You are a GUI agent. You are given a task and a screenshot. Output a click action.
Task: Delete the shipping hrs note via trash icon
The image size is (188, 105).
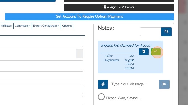[x=144, y=52]
